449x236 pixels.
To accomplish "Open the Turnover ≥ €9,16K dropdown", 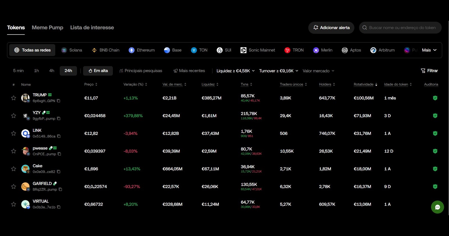I will pos(279,71).
